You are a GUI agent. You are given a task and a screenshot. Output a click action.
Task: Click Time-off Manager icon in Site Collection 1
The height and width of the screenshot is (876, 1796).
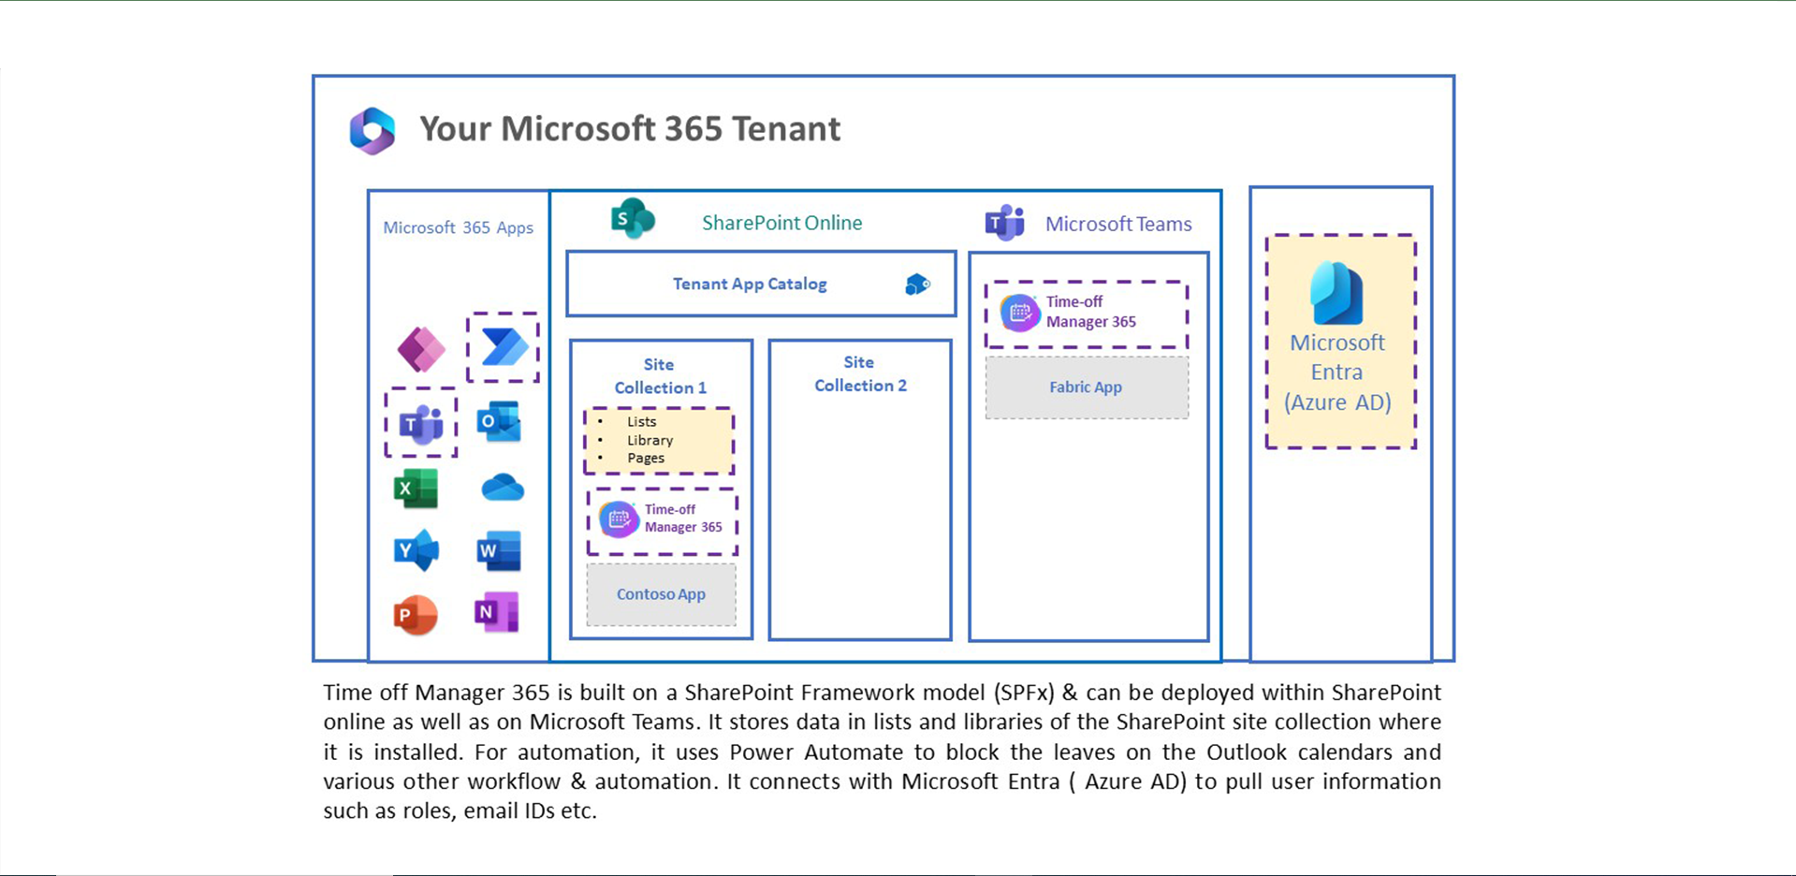pyautogui.click(x=619, y=519)
